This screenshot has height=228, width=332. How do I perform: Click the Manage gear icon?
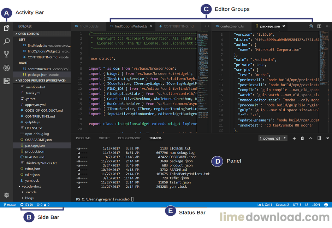[x=6, y=195]
